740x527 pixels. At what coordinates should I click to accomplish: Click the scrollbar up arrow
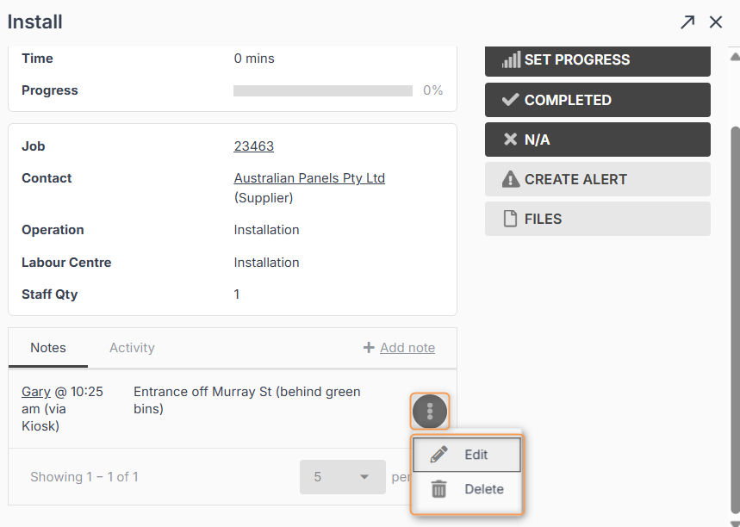[x=735, y=57]
